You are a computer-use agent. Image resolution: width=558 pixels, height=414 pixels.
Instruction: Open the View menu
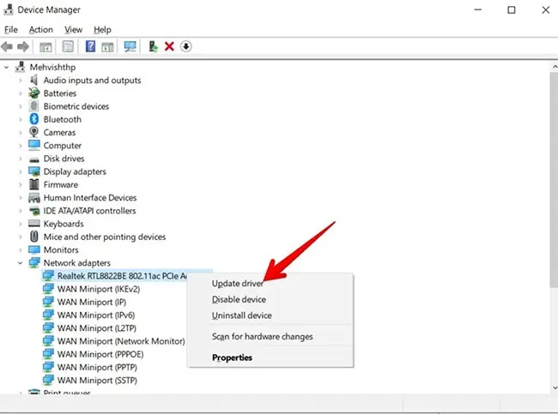[73, 29]
